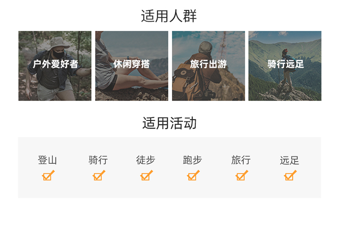Click the 登山 activity label
The height and width of the screenshot is (225, 339).
click(x=47, y=160)
